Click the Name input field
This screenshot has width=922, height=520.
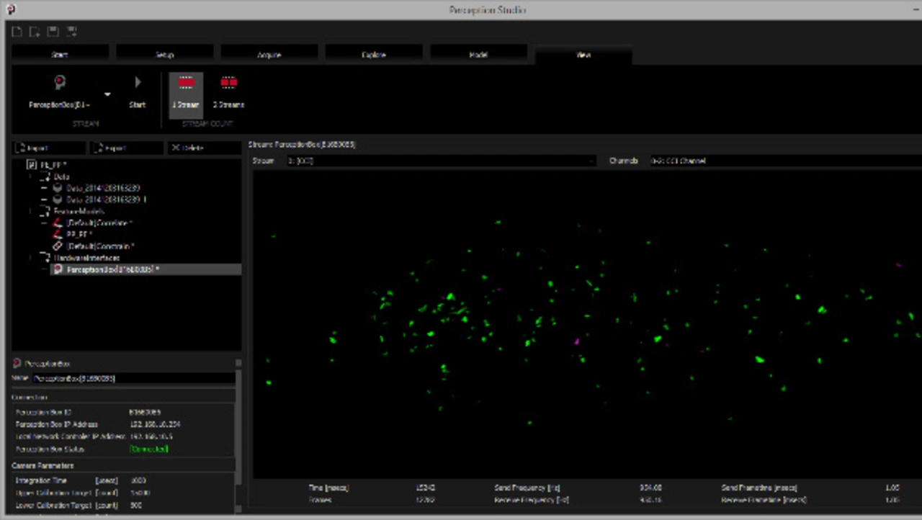(x=133, y=378)
